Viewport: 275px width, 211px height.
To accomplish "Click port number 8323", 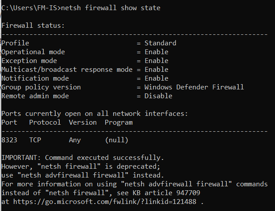I will click(9, 140).
